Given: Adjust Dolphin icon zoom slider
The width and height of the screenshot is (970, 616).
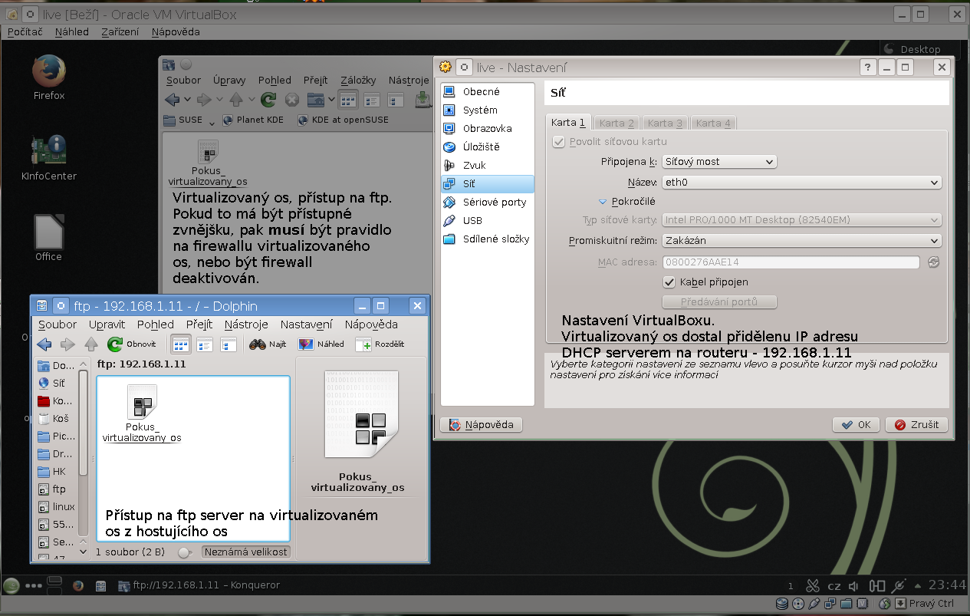Looking at the screenshot, I should pos(184,552).
